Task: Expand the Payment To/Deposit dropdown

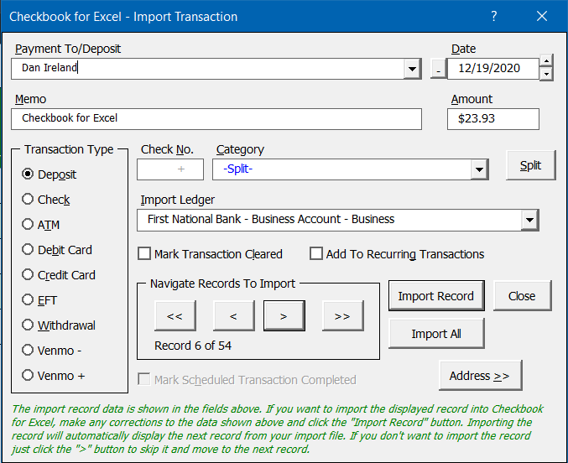Action: (x=412, y=69)
